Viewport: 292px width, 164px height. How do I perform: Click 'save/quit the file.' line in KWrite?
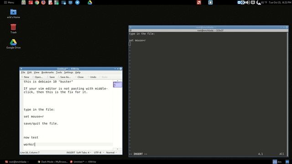(41, 123)
